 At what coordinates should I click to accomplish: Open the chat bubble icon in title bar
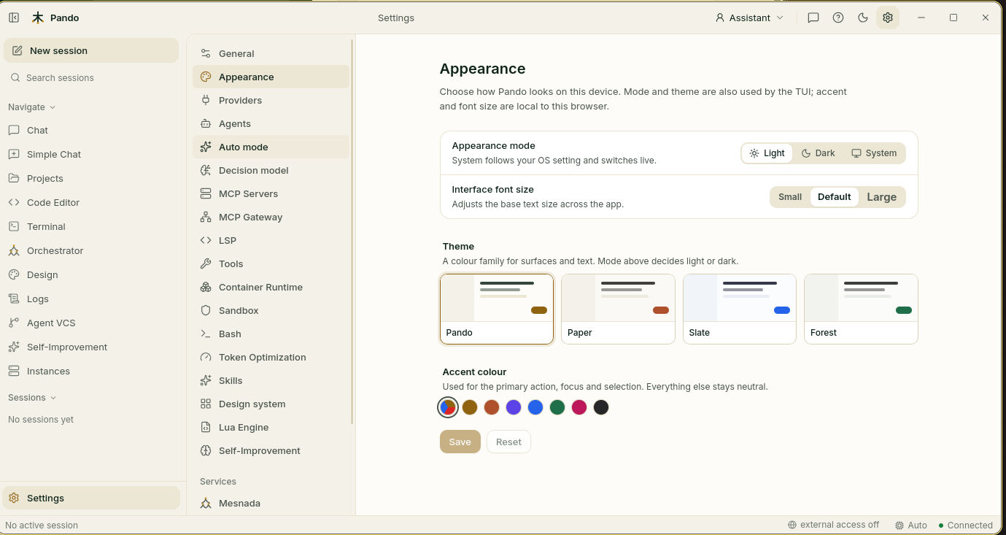813,18
